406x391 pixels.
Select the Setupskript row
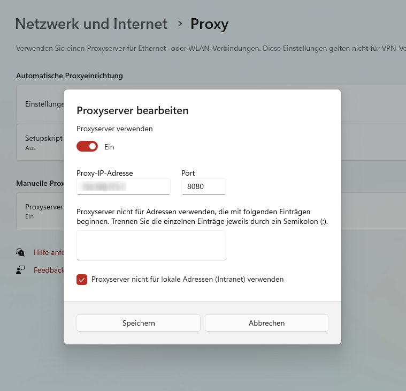[x=40, y=142]
